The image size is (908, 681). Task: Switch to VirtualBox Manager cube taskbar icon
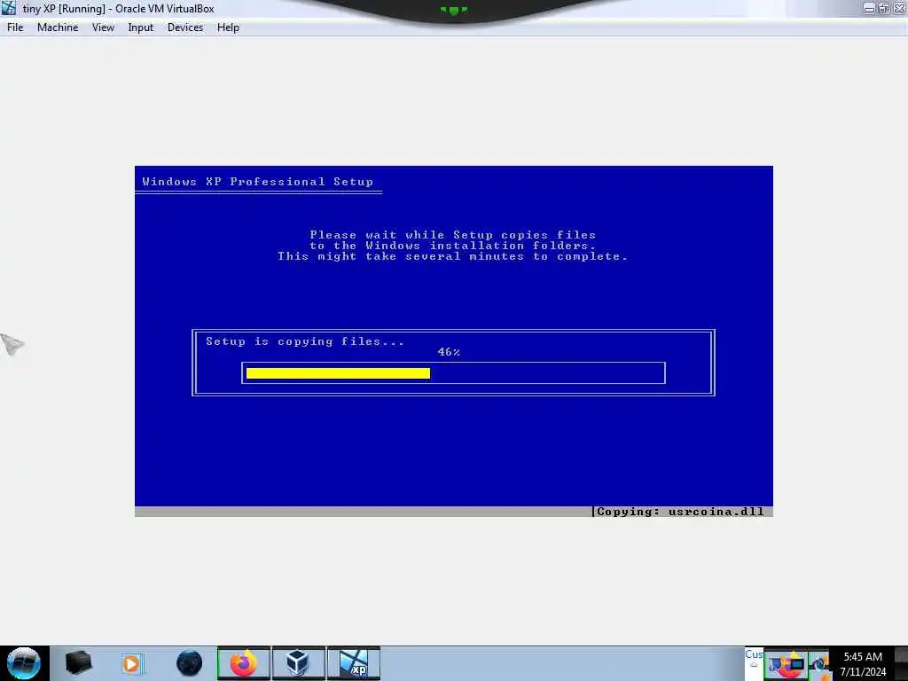(298, 663)
